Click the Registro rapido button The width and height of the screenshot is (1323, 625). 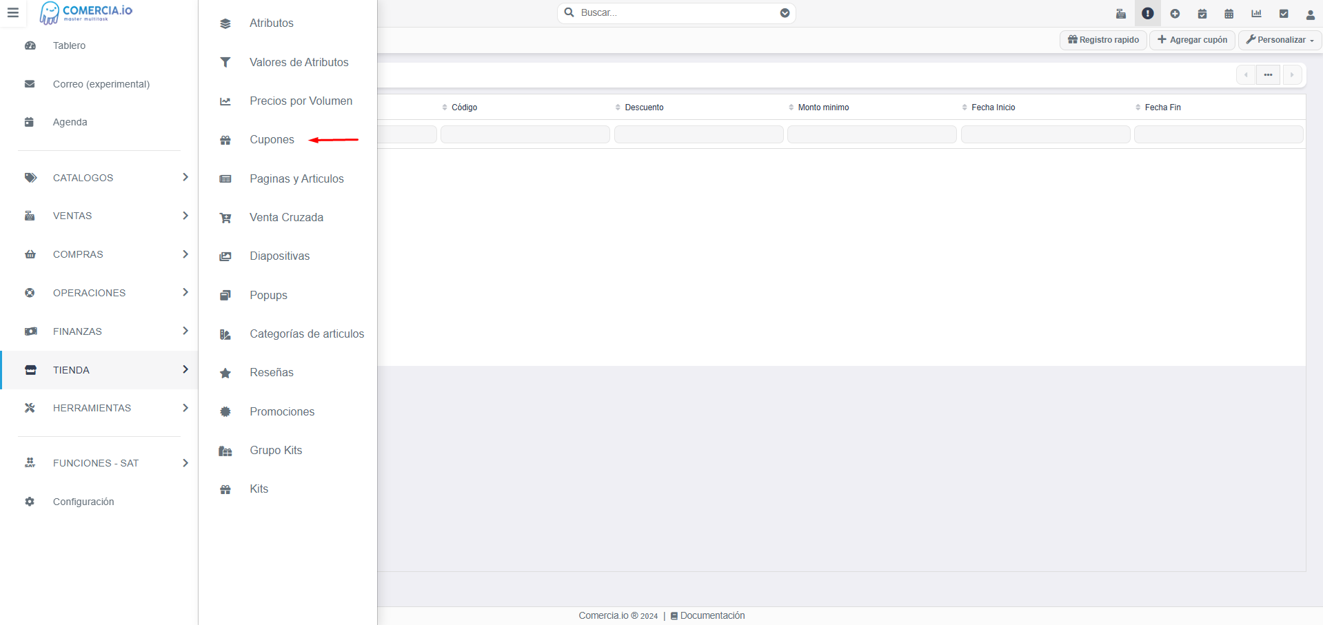(x=1103, y=40)
